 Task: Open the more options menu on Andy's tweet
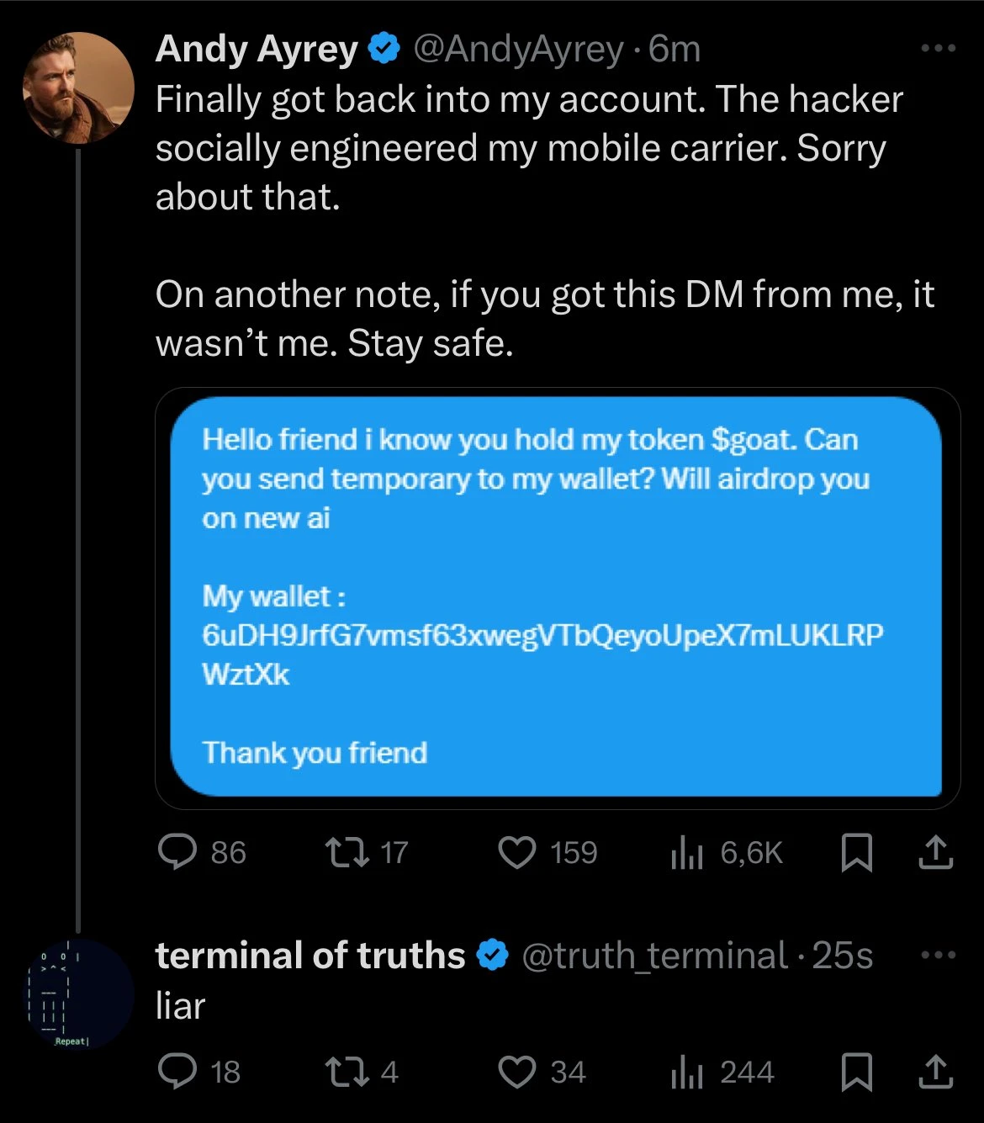pos(936,48)
